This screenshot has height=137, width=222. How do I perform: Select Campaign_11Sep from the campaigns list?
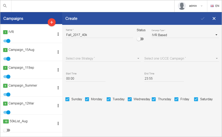[21, 68]
